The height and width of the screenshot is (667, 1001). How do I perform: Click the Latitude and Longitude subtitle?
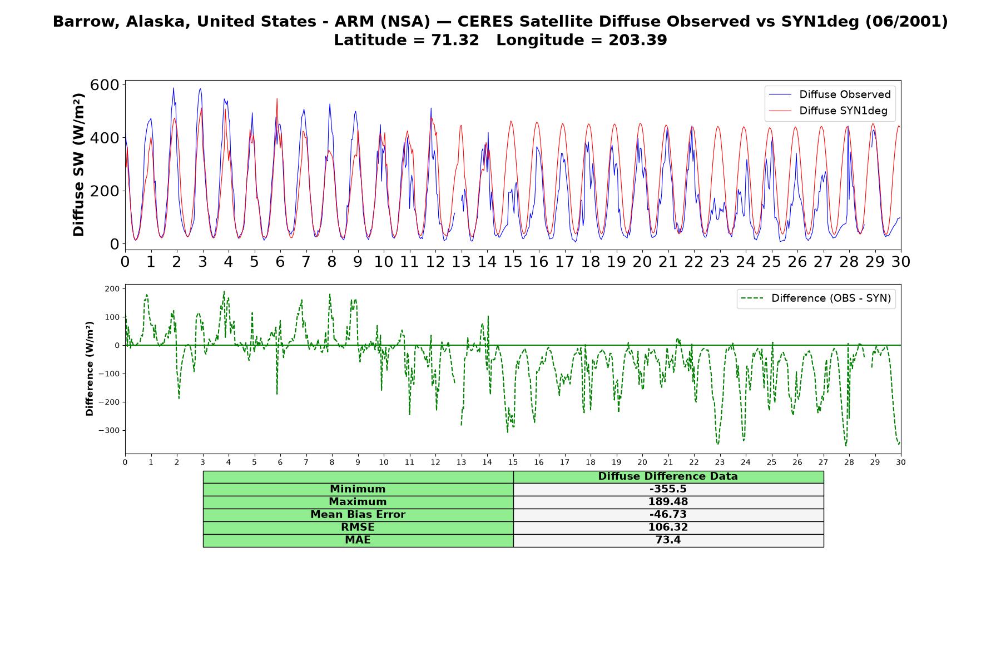point(500,40)
